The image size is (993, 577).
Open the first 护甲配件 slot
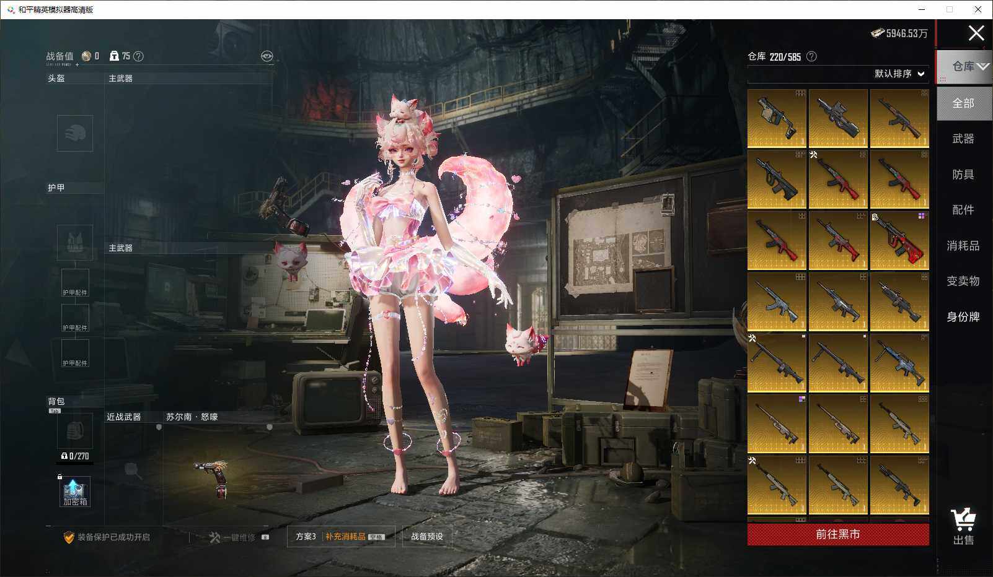click(x=75, y=283)
